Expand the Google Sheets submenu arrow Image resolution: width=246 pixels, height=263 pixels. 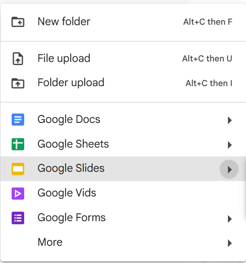point(230,145)
